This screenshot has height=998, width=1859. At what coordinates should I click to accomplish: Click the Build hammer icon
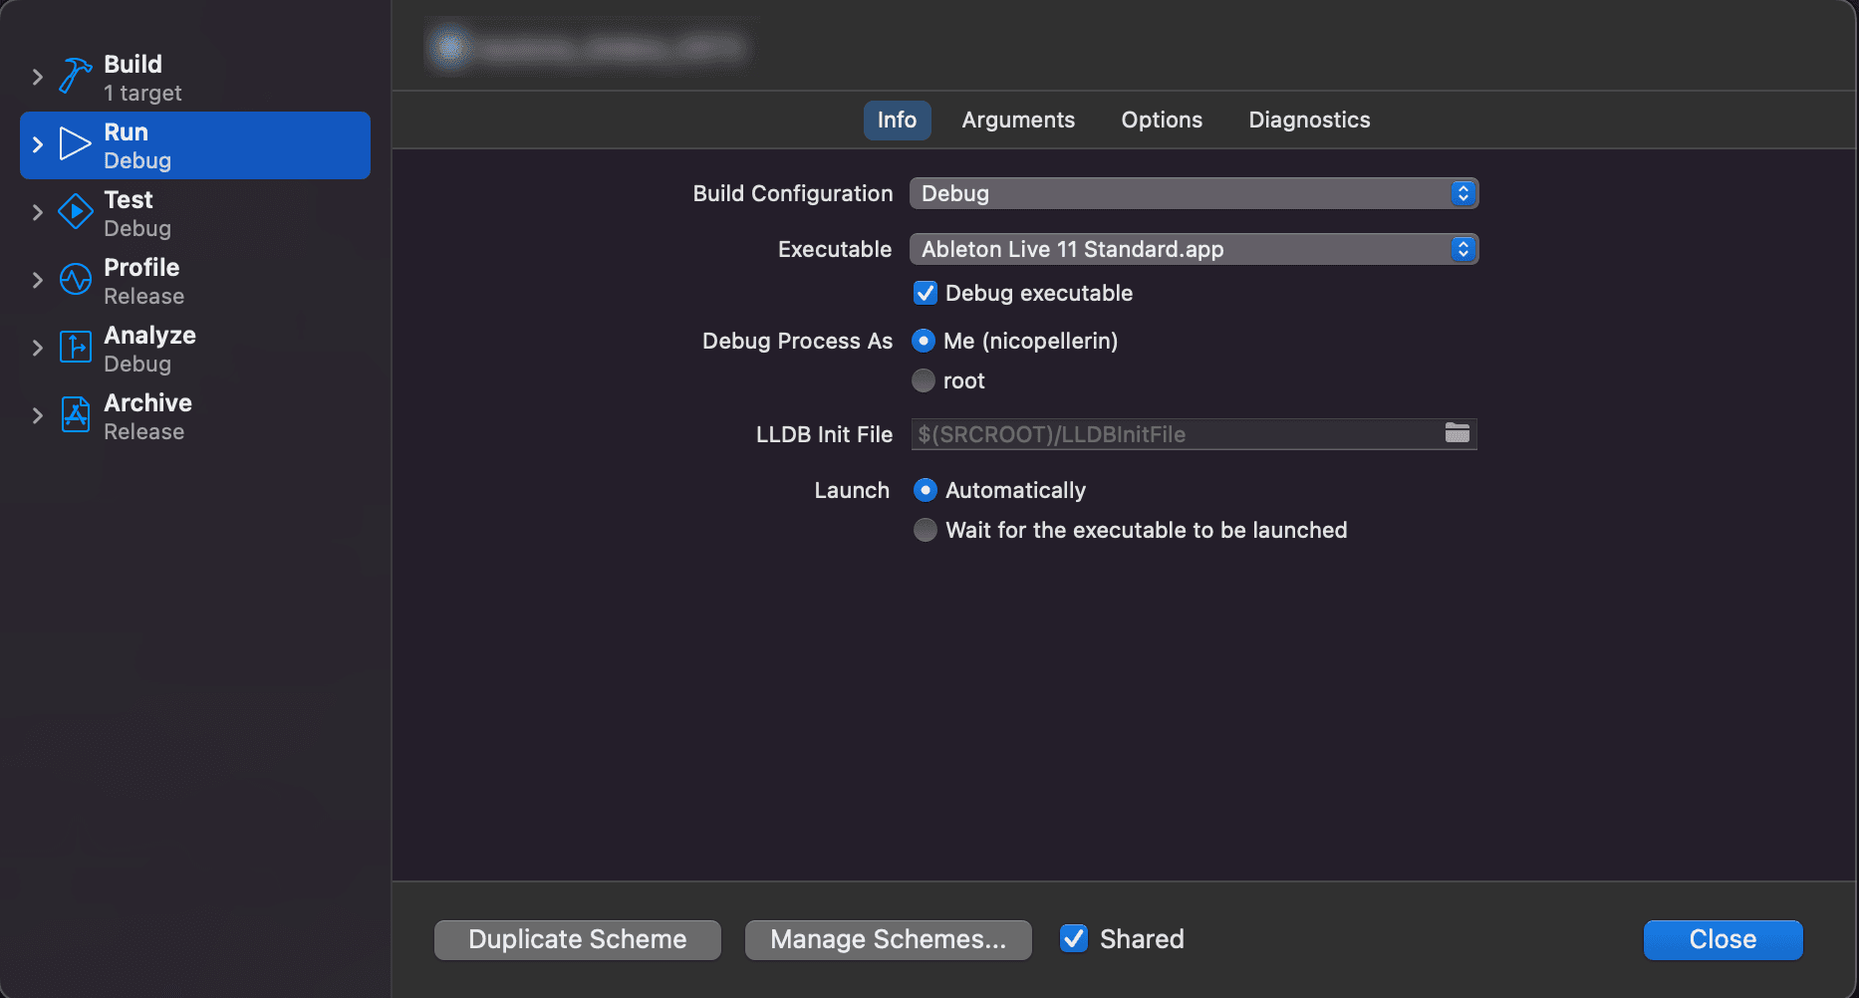75,76
